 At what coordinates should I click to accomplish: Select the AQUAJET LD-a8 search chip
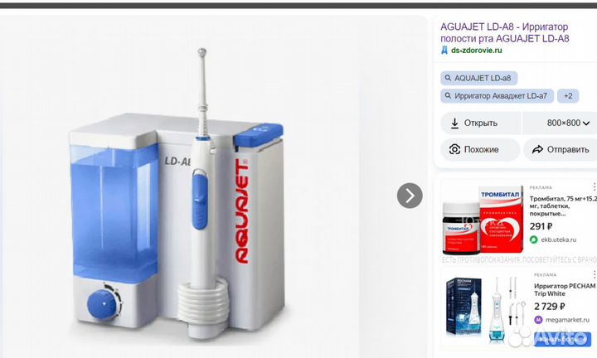pyautogui.click(x=479, y=78)
